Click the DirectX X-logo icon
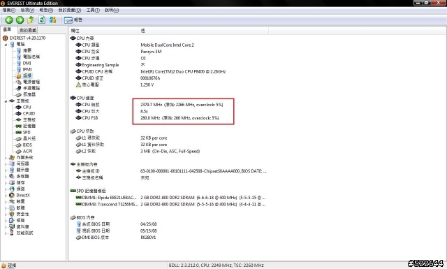The height and width of the screenshot is (269, 447). coord(12,196)
